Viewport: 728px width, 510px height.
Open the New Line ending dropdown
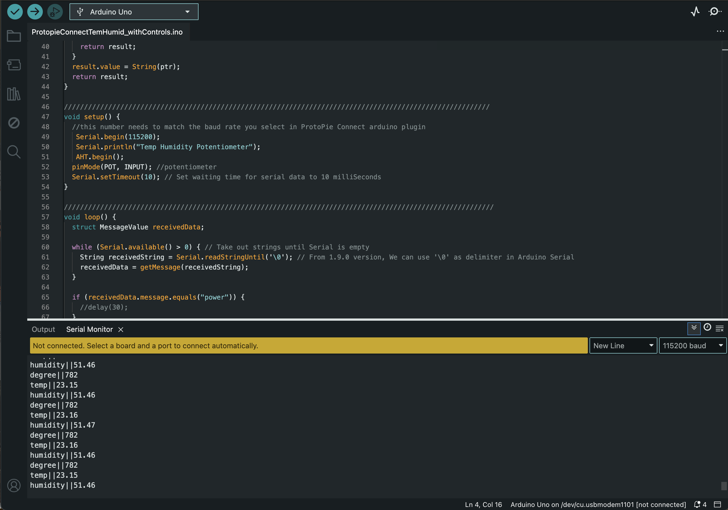click(623, 345)
